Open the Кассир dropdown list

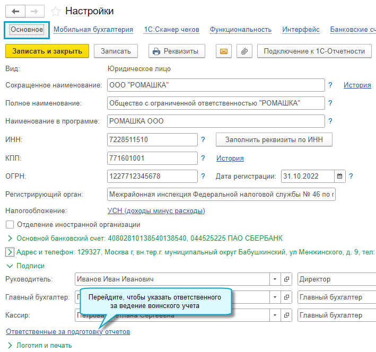tap(275, 315)
